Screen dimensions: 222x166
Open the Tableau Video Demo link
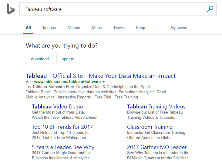coord(57,107)
